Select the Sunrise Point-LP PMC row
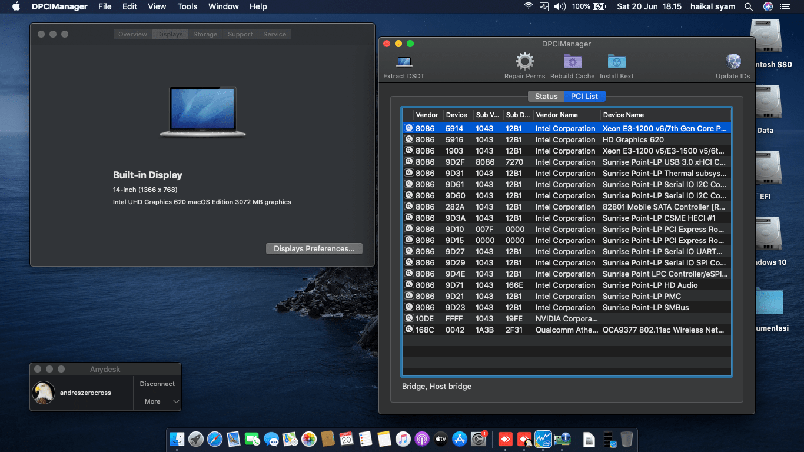 tap(567, 296)
